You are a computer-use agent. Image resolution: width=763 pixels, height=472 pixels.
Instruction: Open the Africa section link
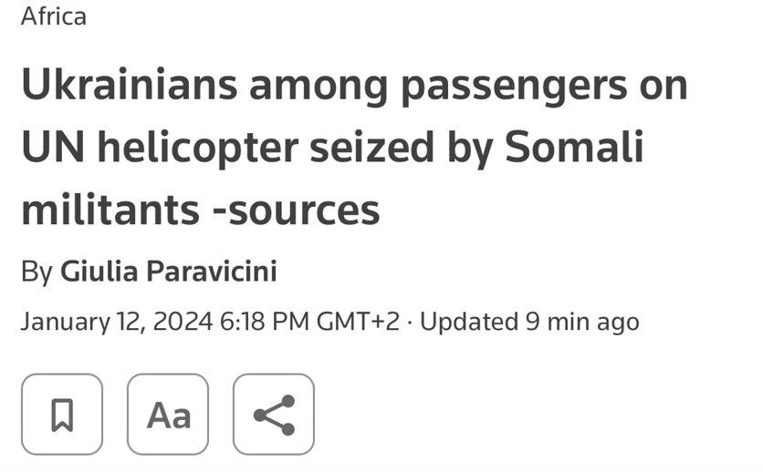click(54, 15)
